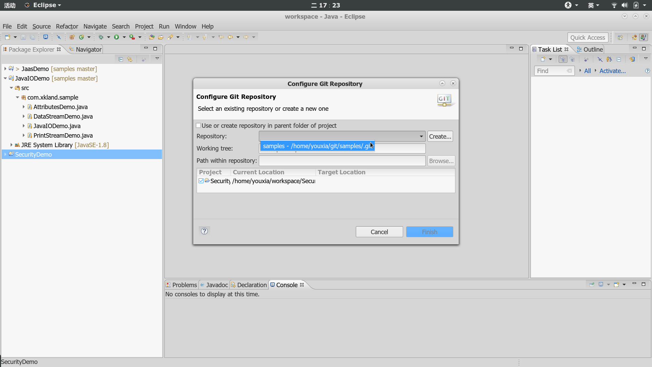Click the Search flashlight icon
652x367 pixels.
170,37
